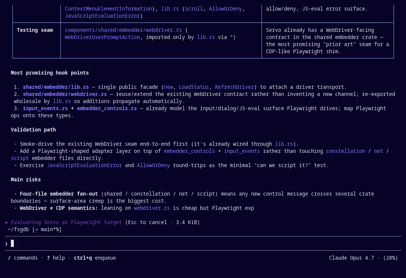The image size is (406, 278).
Task: Click the 'ctrl+q enqueue' footer hint
Action: pyautogui.click(x=95, y=258)
